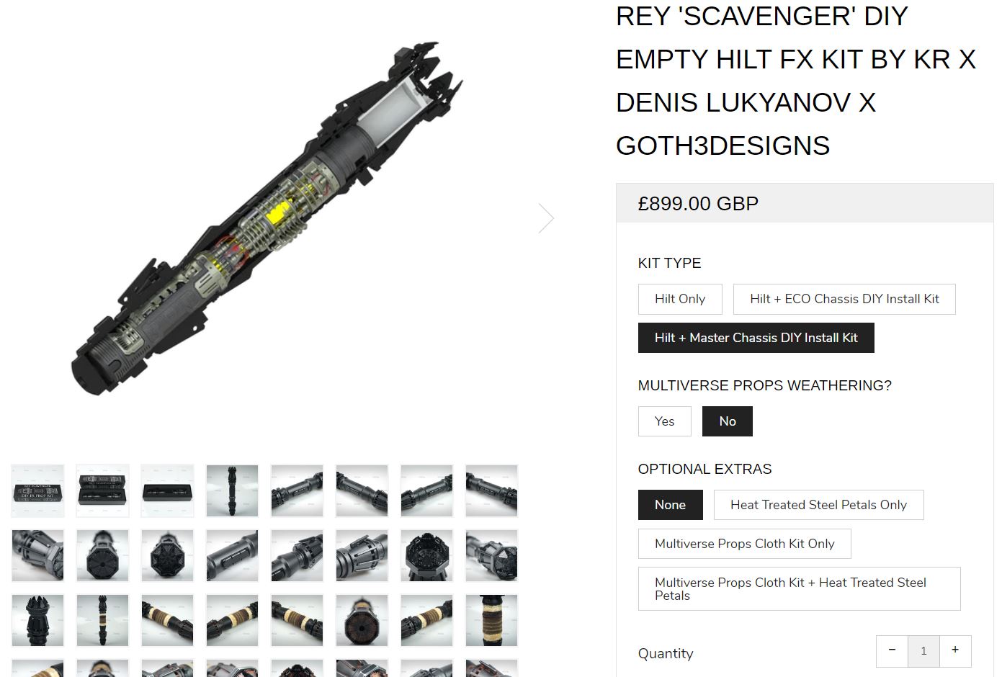Choose Heat Treated Steel Petals Only
Image resolution: width=1002 pixels, height=677 pixels.
pyautogui.click(x=818, y=505)
